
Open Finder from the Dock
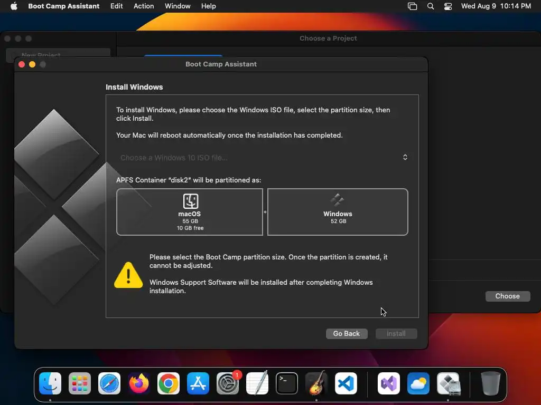coord(50,383)
